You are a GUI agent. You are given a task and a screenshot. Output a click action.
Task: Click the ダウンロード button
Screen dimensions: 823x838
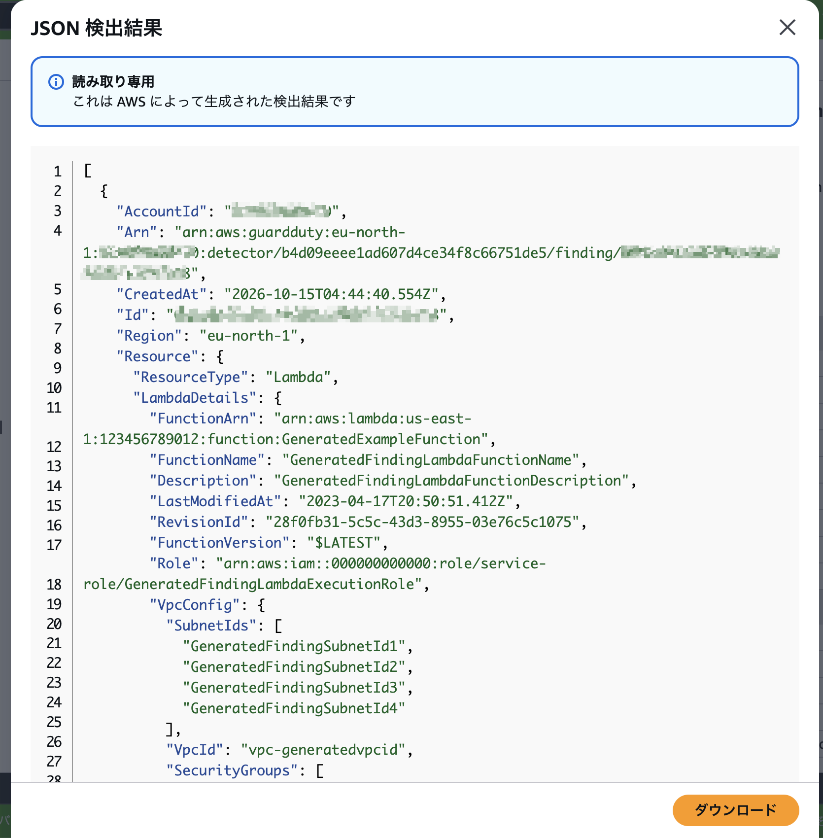pos(735,810)
